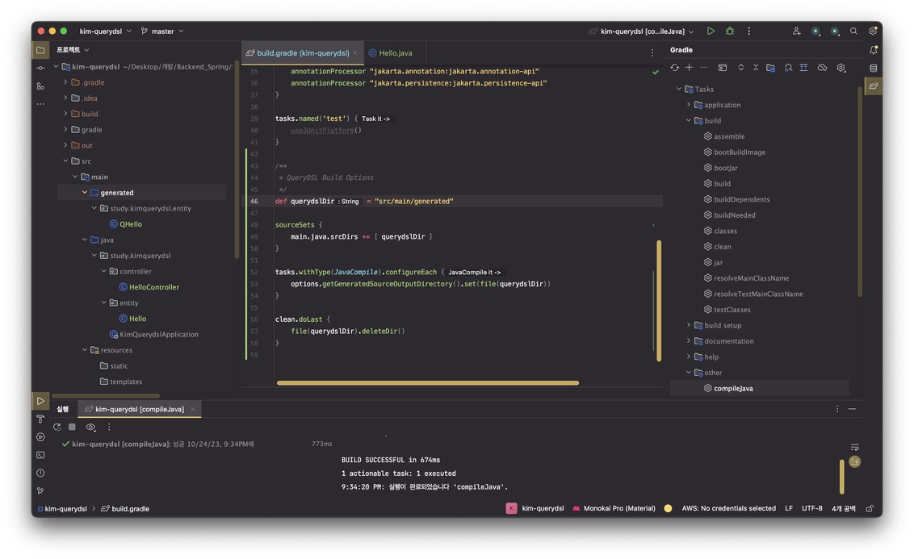914x559 pixels.
Task: Click Execute Gradle task icon
Action: [x=722, y=68]
